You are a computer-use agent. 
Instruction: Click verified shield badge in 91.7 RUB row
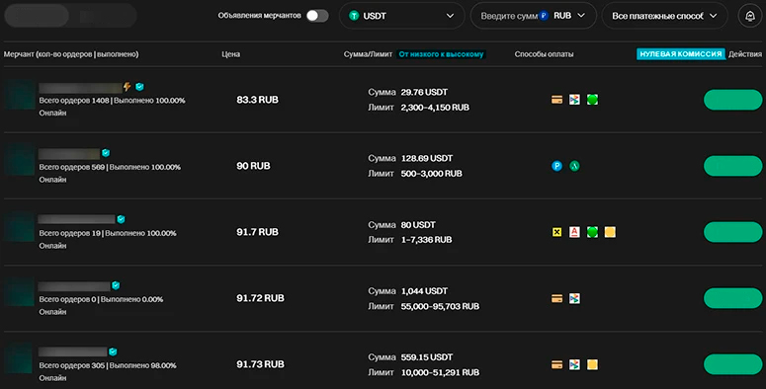pyautogui.click(x=121, y=219)
